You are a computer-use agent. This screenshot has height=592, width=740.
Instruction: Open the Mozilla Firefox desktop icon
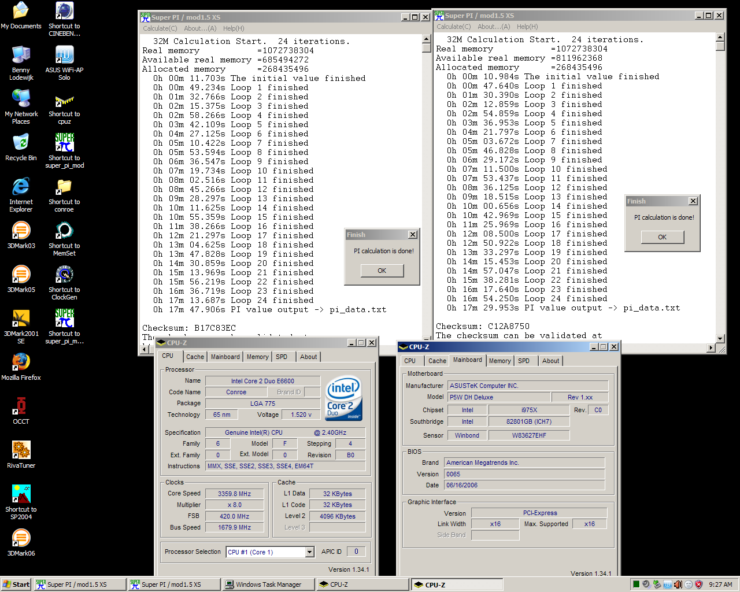pos(21,363)
